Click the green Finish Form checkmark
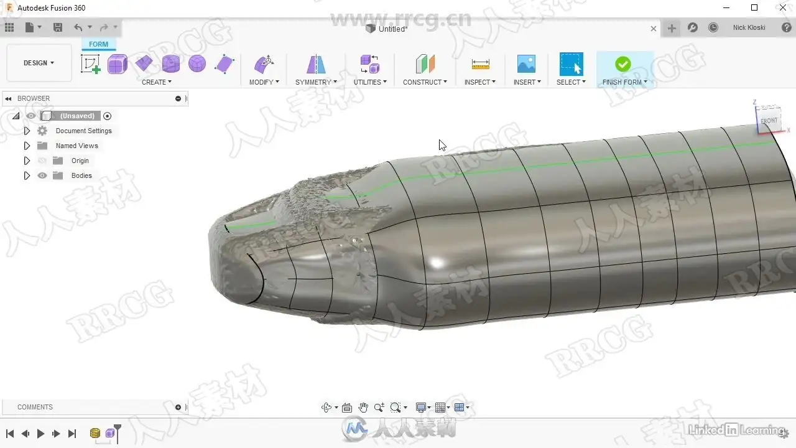 (x=623, y=63)
